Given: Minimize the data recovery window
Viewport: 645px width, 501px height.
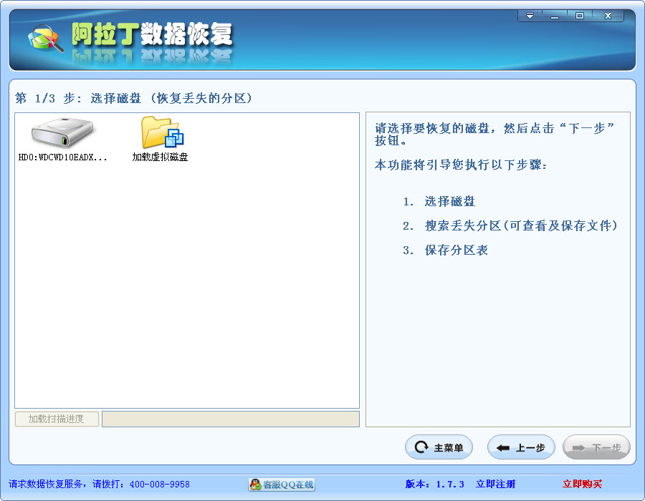Looking at the screenshot, I should [555, 16].
